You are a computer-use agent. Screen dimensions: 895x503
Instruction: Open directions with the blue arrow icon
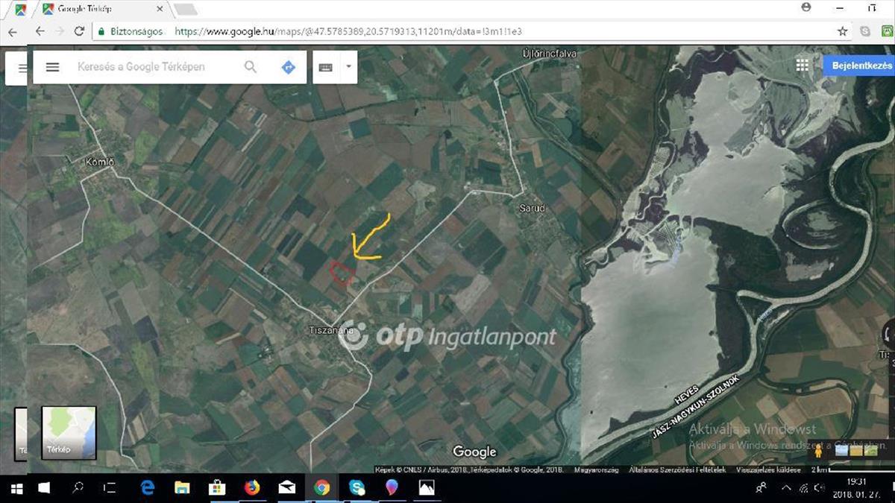pyautogui.click(x=288, y=67)
